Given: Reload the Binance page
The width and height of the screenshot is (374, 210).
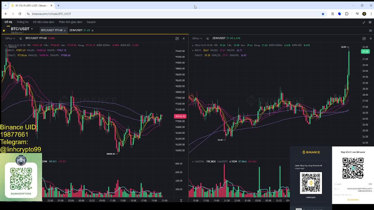Looking at the screenshot, I should click(x=20, y=14).
